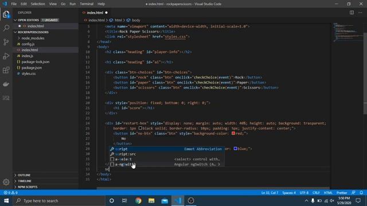Open the Search view in activity bar
This screenshot has width=367, height=206.
6,28
